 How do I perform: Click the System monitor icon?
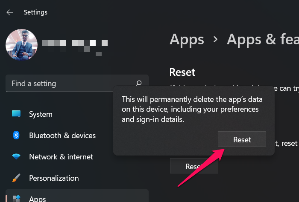coord(16,114)
